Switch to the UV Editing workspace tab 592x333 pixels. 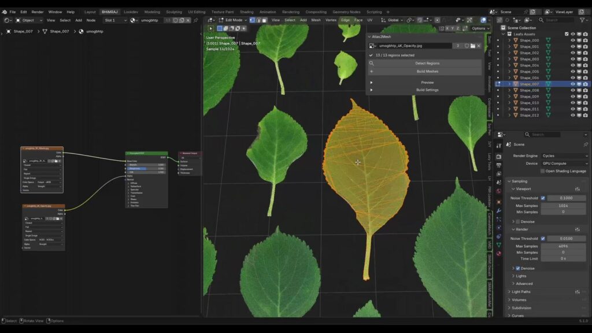click(x=197, y=12)
